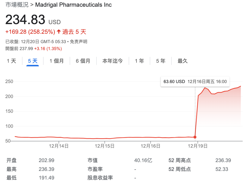The height and width of the screenshot is (187, 248).
Task: Open the 市場概況 breadcrumb link
Action: [17, 5]
